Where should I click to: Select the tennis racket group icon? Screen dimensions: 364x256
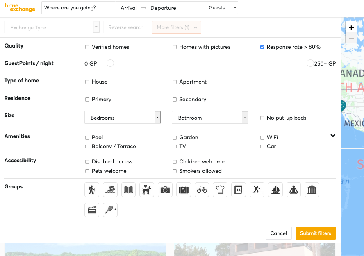[110, 210]
